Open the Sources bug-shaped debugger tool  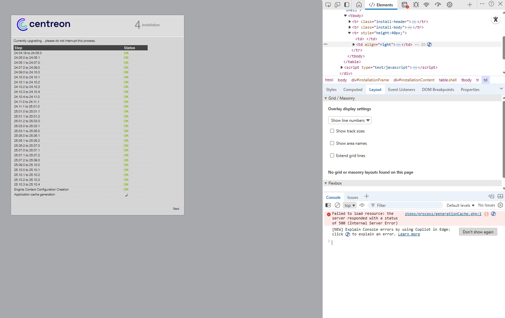[416, 5]
